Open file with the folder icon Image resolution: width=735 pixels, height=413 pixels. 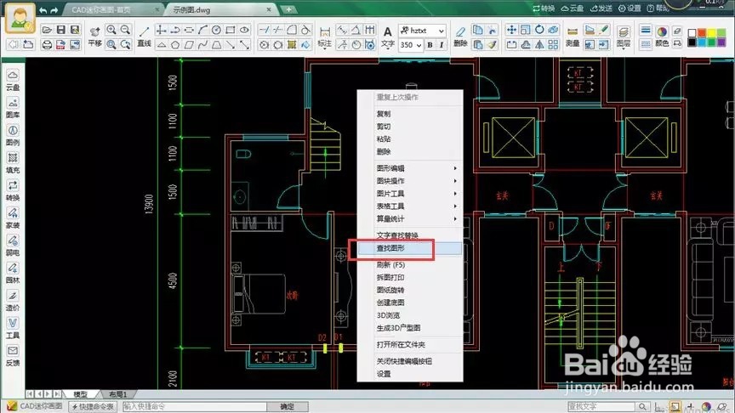pyautogui.click(x=47, y=30)
